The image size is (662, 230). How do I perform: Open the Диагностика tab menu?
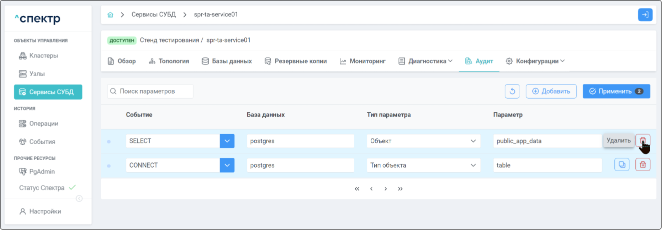pyautogui.click(x=425, y=61)
